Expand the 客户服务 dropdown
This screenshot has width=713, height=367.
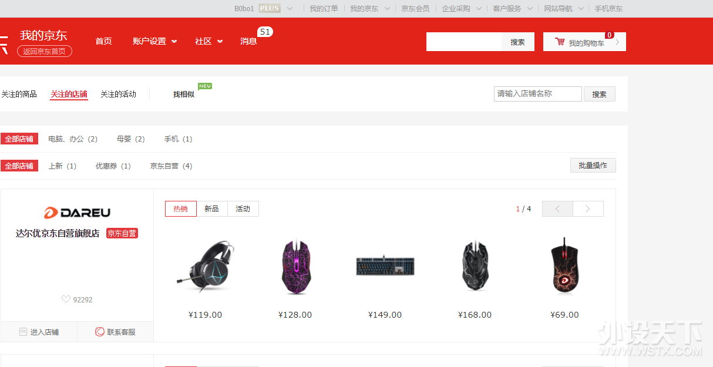pos(530,9)
